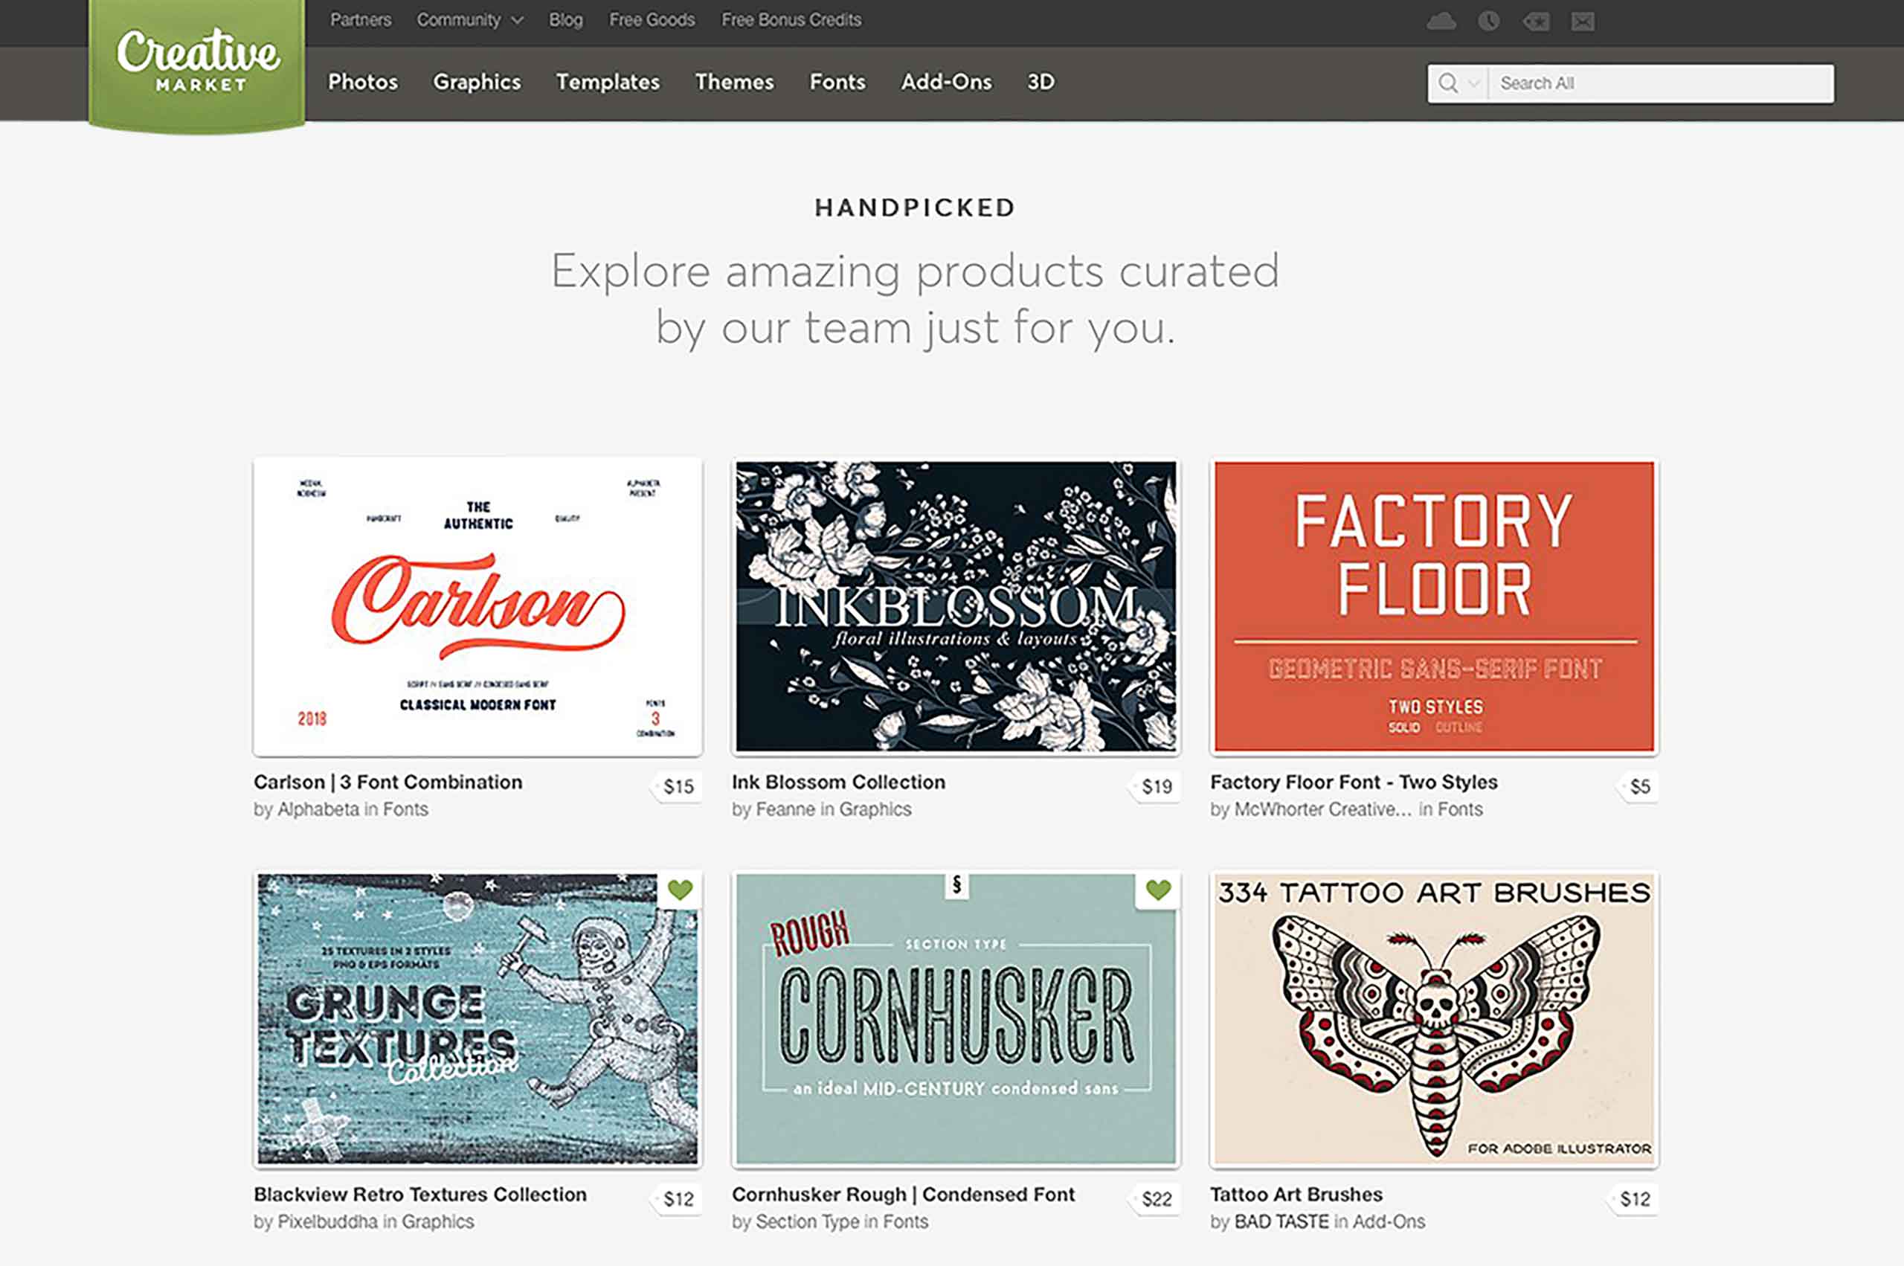Expand the Community dropdown menu
The image size is (1904, 1266).
click(469, 20)
